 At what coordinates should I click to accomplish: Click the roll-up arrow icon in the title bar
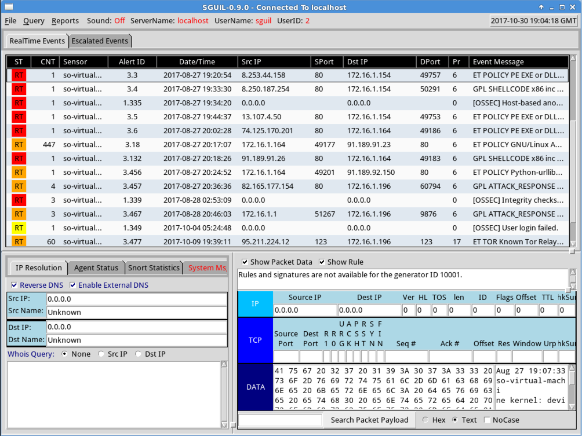pyautogui.click(x=541, y=7)
